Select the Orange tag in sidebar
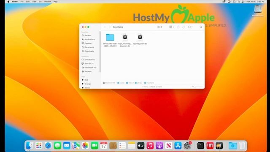This screenshot has width=270, height=152. pos(87,84)
